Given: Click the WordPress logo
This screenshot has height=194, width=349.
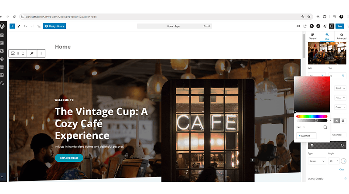Looking at the screenshot, I should pos(2,26).
